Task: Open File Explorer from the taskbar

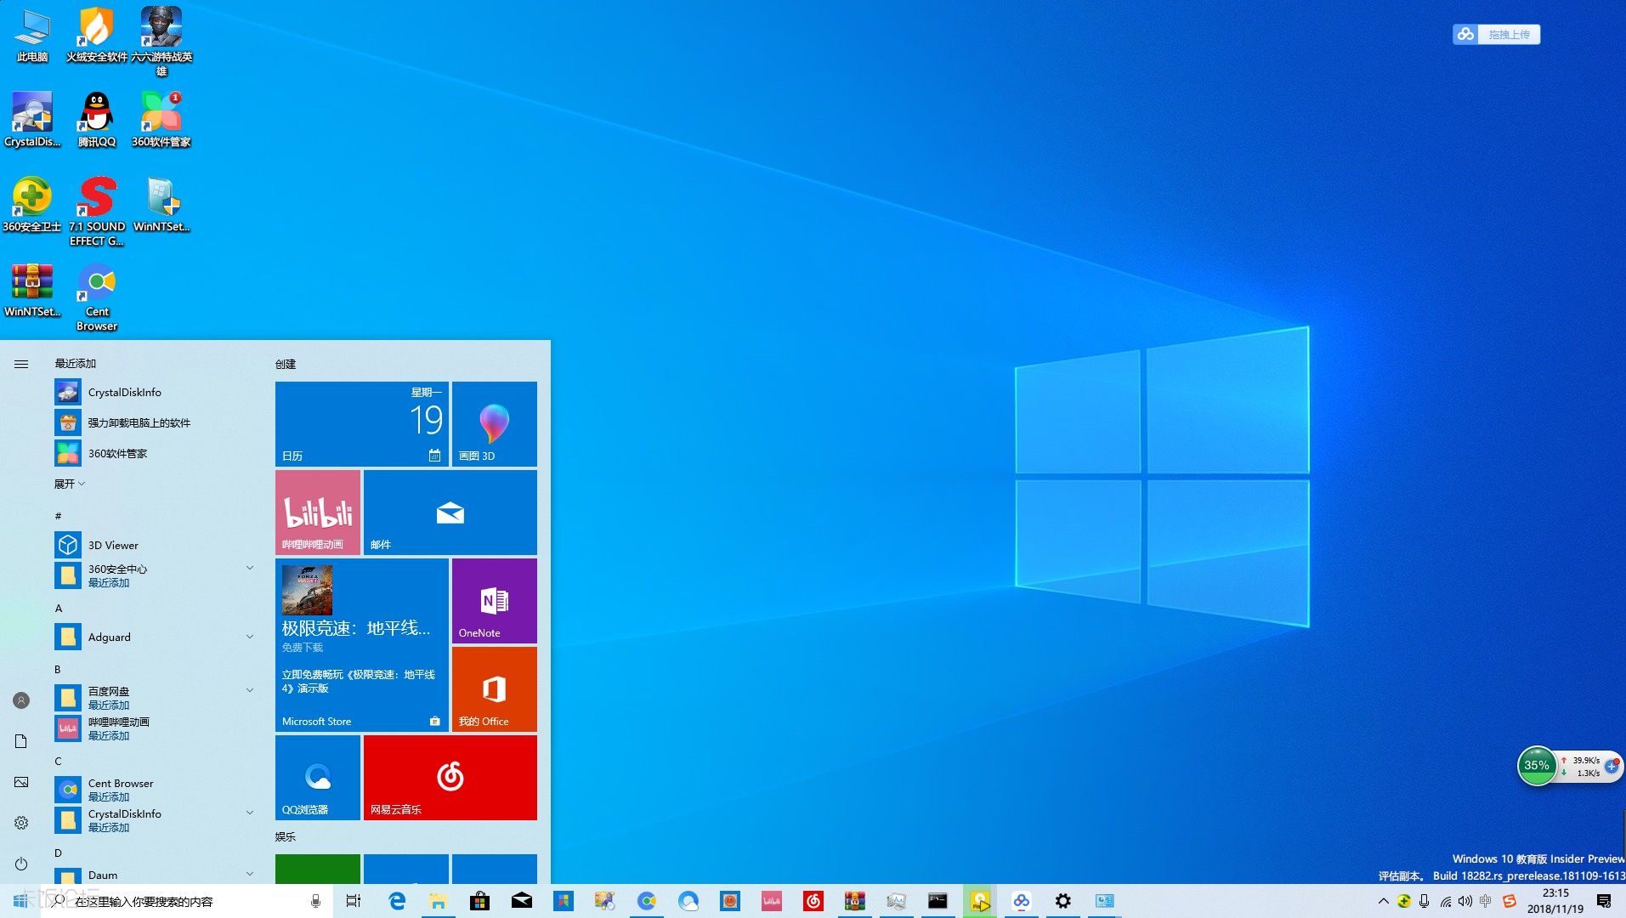Action: 438,901
